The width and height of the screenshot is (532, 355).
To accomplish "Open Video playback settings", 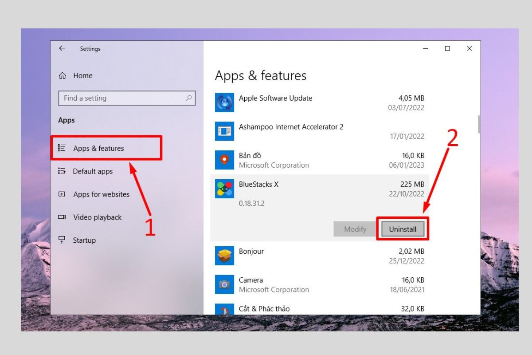I will point(97,217).
